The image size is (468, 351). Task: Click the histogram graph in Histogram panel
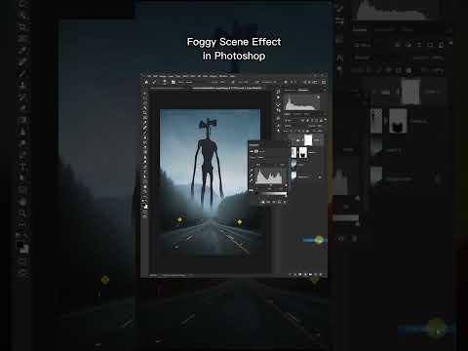(x=302, y=102)
